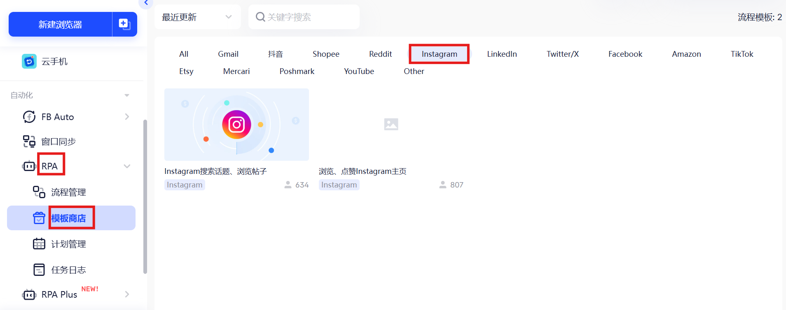Select the Other category tab

click(414, 71)
